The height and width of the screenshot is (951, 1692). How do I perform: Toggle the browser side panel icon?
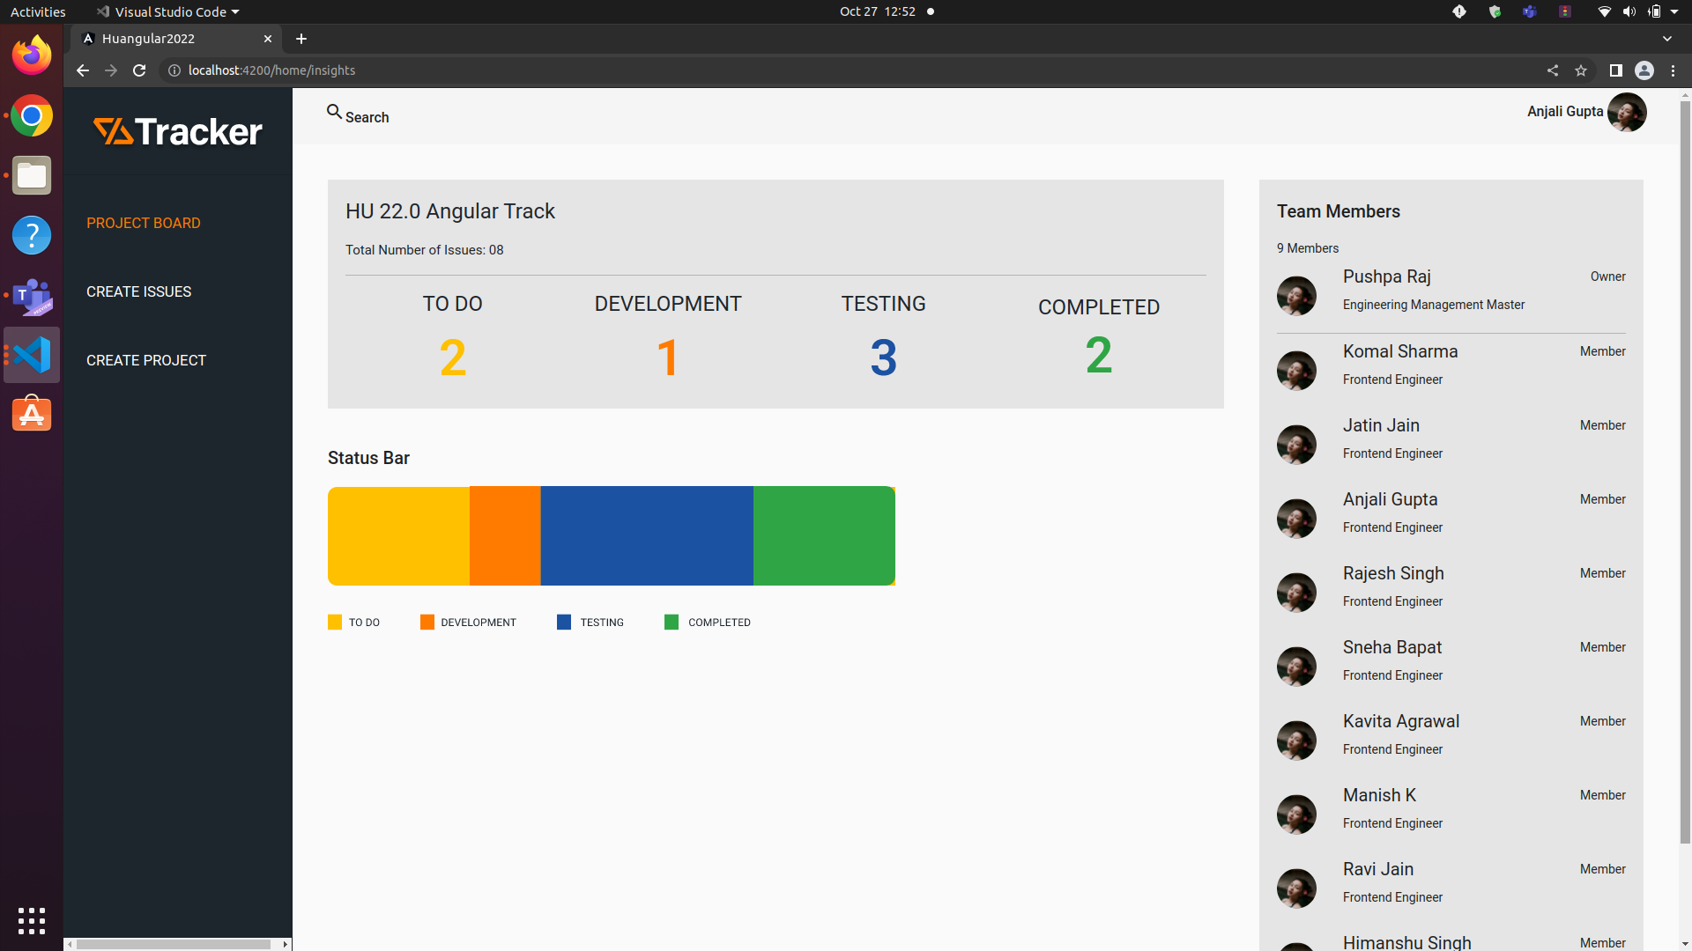click(1614, 70)
